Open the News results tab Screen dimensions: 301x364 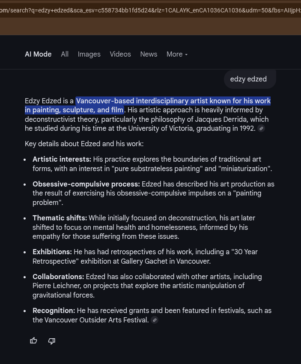coord(149,54)
